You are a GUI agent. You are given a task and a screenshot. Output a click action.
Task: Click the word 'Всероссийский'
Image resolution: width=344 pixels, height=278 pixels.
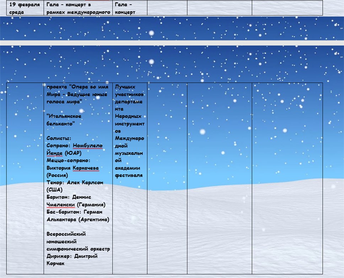[x=66, y=234]
